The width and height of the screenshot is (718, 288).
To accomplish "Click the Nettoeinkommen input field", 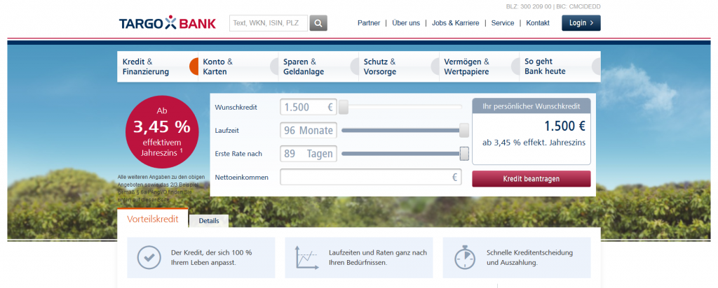I will pos(371,177).
